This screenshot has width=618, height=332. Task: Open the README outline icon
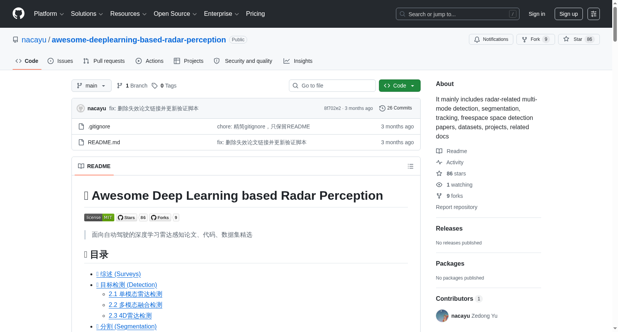point(411,166)
